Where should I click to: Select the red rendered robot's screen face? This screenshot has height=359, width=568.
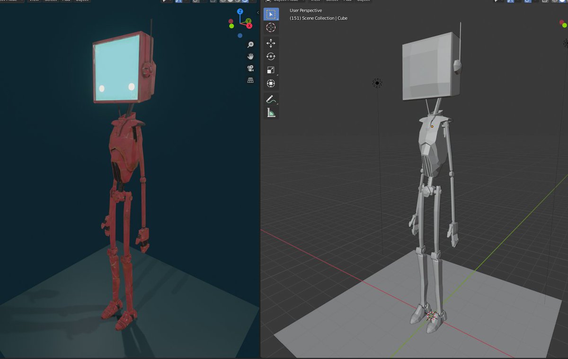point(117,69)
